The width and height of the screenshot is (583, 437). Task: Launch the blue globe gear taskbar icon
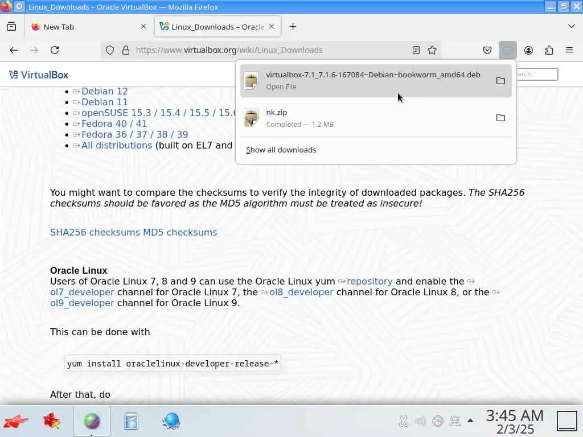point(171,421)
